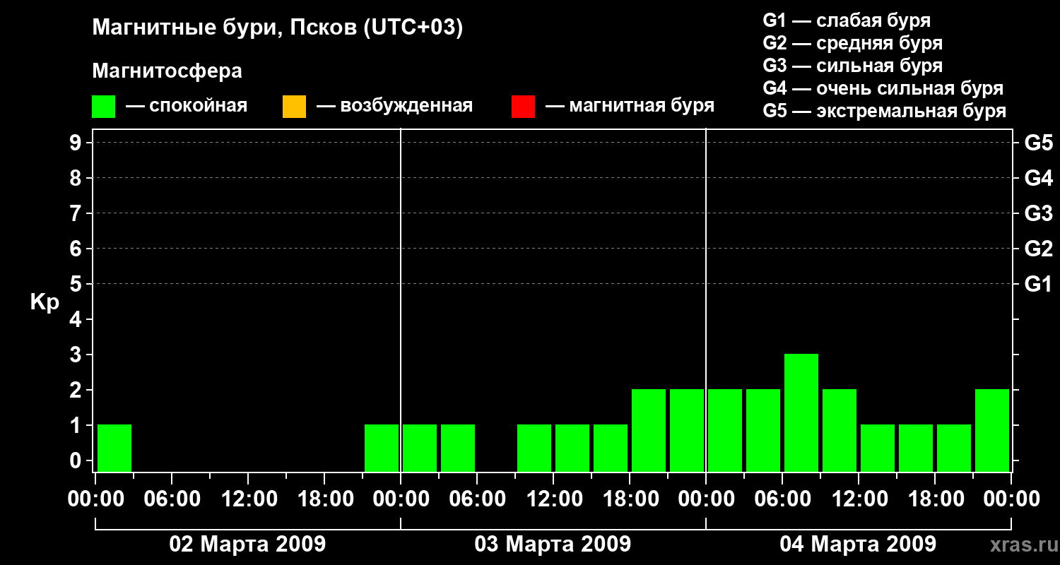Select the '02 Марта 2009' date label
This screenshot has height=565, width=1060.
[247, 545]
